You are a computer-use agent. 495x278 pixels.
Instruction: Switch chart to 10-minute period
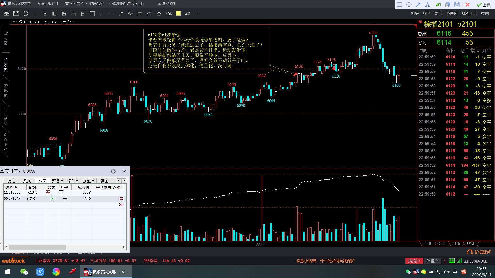coord(54,14)
